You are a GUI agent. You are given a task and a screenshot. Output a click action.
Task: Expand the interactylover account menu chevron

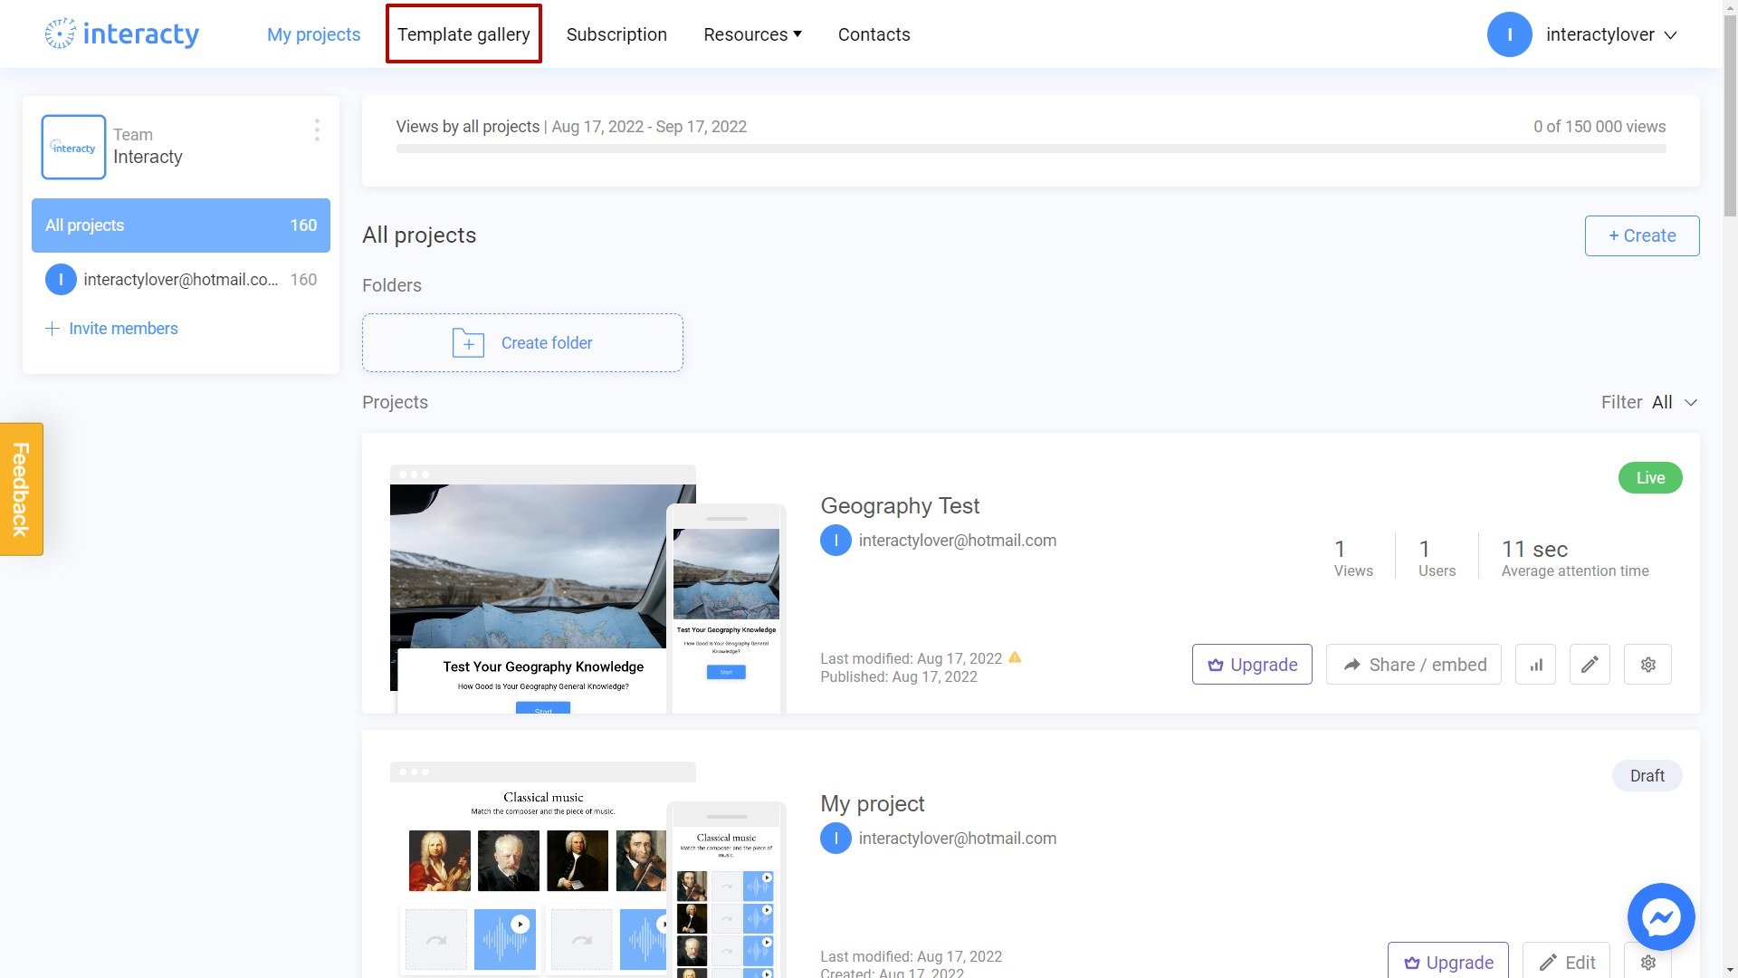click(1671, 35)
